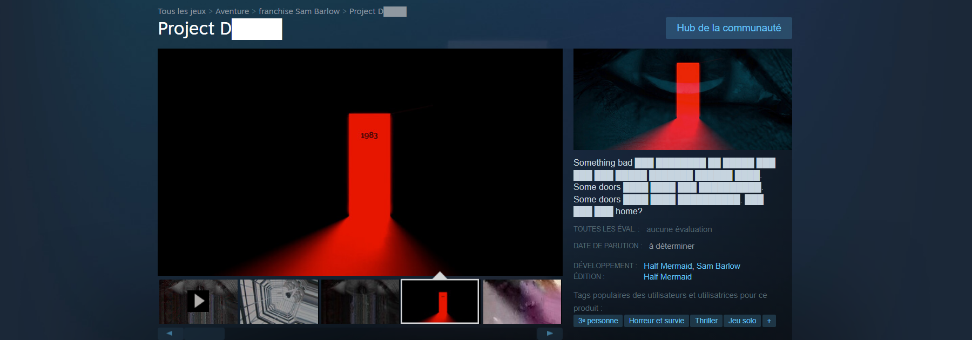Viewport: 972px width, 340px height.
Task: Play the trailer video thumbnail
Action: click(x=198, y=301)
